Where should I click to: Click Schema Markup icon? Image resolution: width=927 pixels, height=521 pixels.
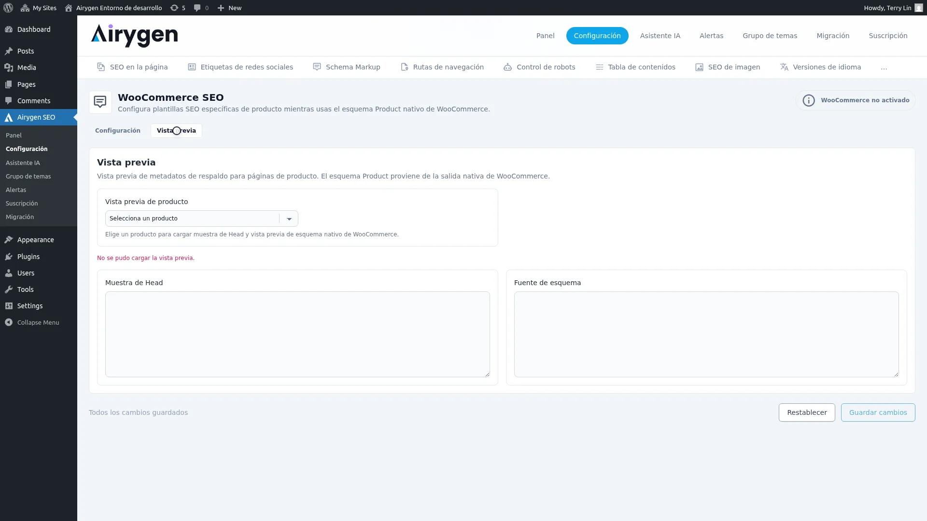[317, 67]
